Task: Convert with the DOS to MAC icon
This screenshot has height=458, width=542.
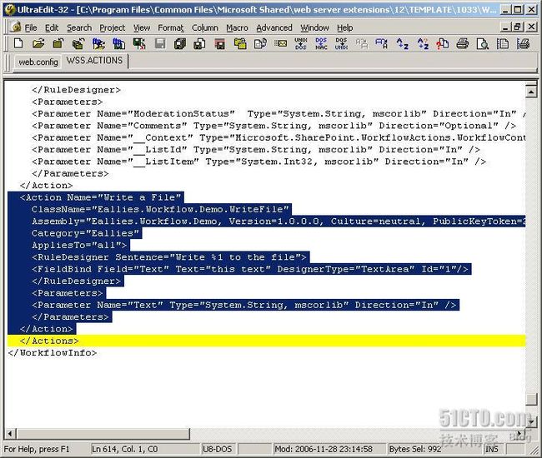Action: pyautogui.click(x=321, y=43)
